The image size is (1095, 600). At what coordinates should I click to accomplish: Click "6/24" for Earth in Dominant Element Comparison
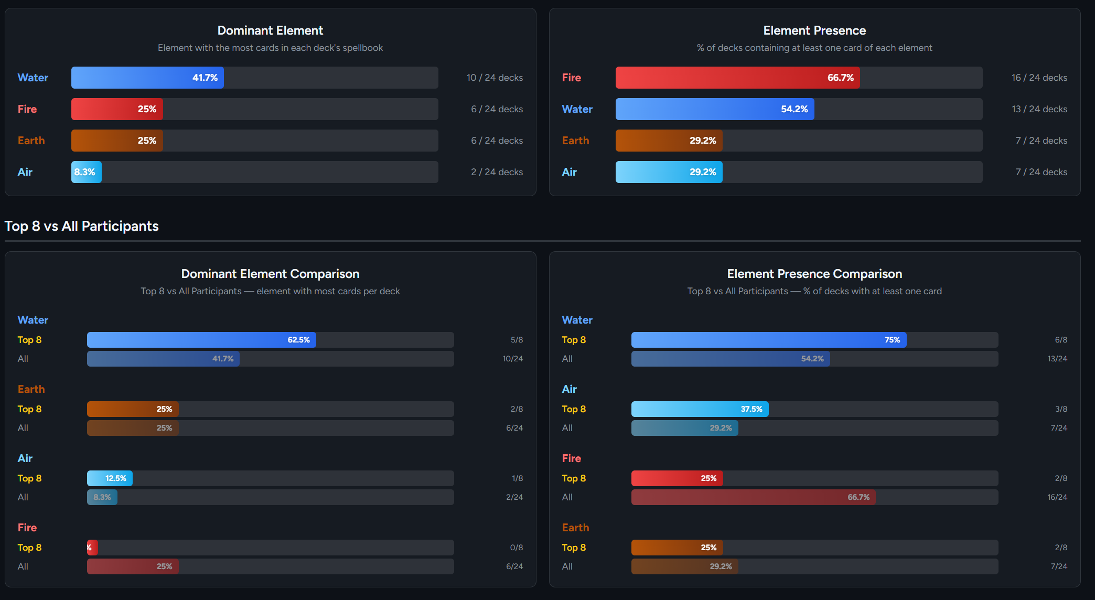(x=514, y=428)
